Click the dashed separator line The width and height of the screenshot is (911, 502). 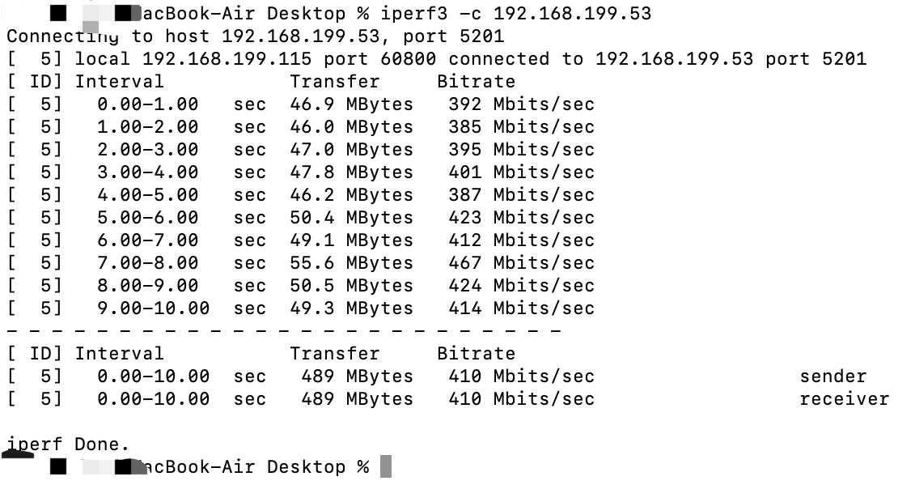(283, 331)
